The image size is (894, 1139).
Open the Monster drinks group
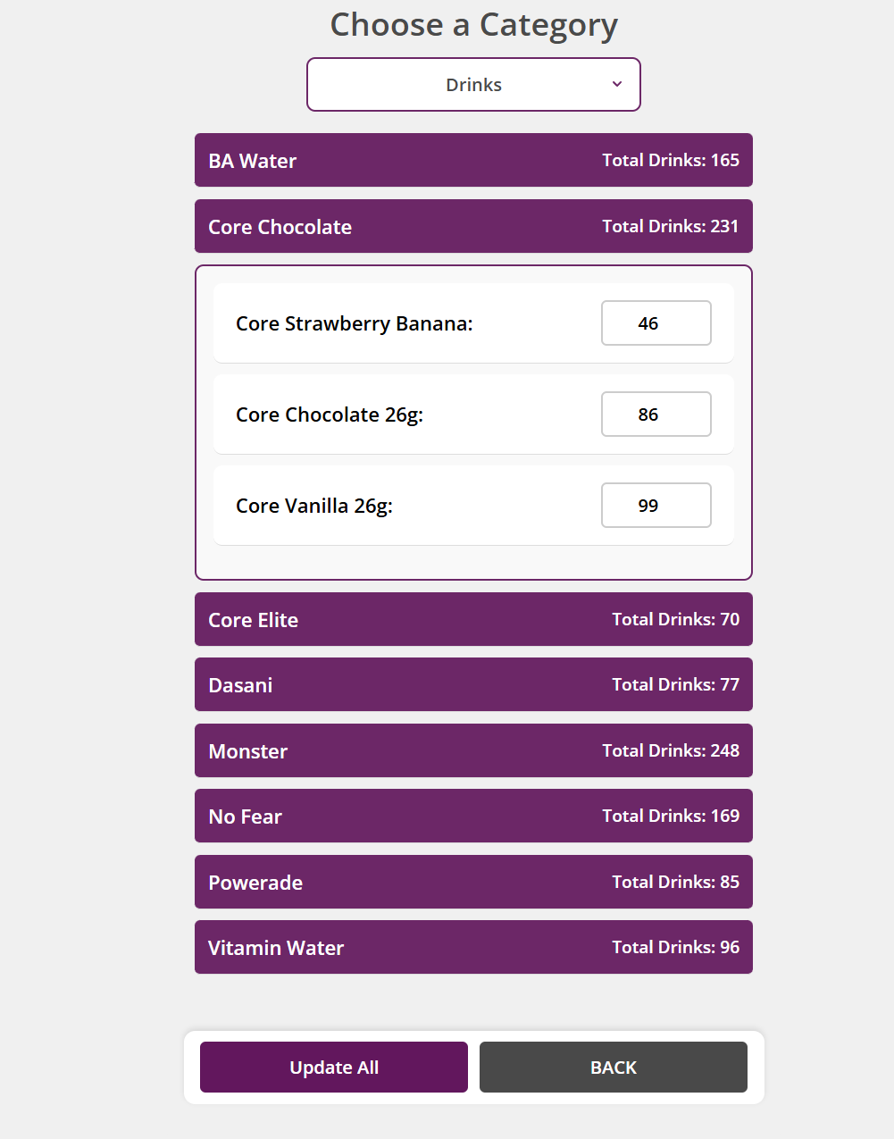point(472,751)
